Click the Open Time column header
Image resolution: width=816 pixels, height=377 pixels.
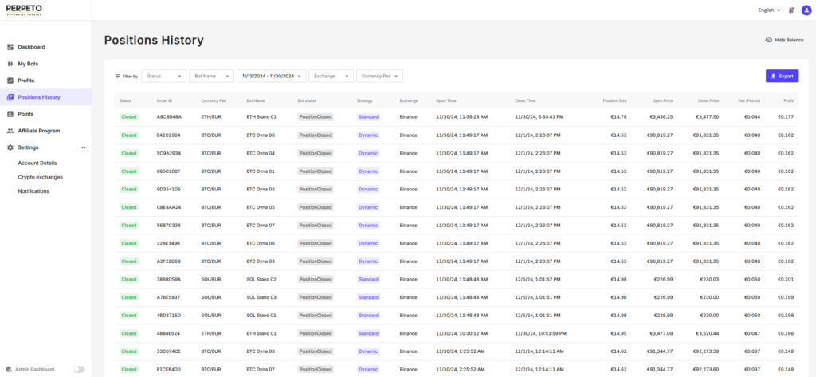click(446, 100)
